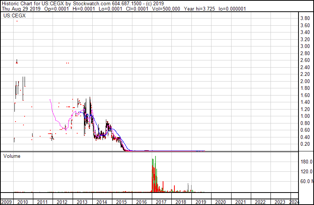Click the 2014 year label on the timeline
This screenshot has height=205, width=314.
(102, 202)
